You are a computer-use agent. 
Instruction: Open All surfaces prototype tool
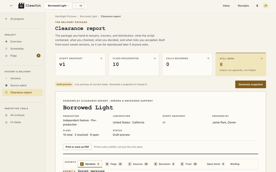(23, 115)
